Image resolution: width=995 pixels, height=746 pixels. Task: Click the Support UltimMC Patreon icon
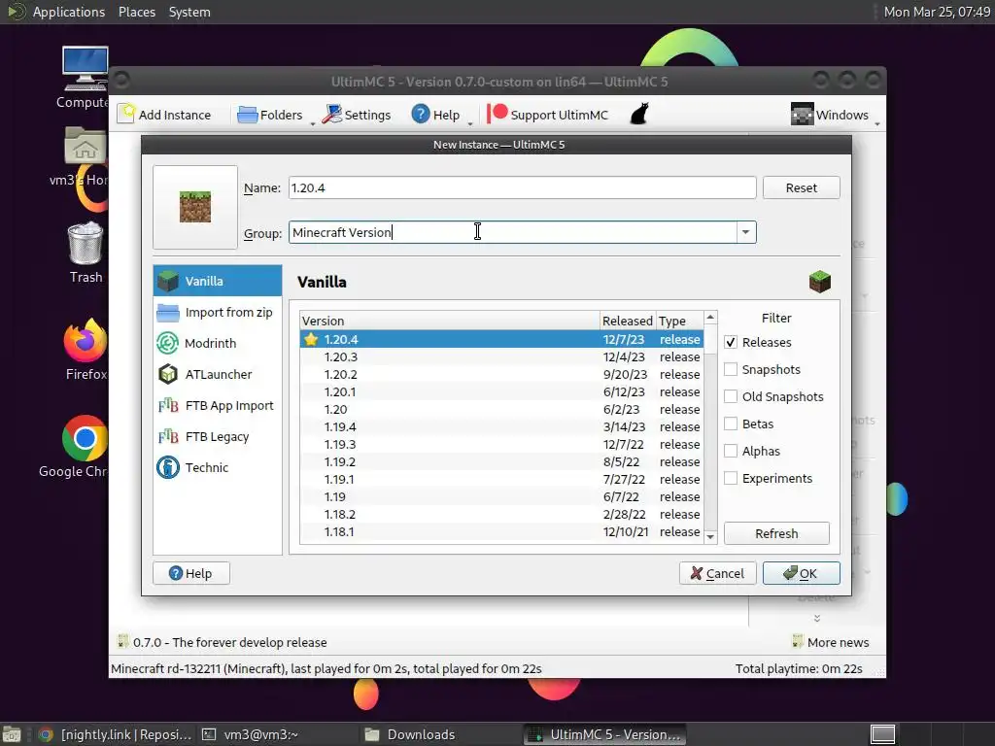[x=497, y=115]
